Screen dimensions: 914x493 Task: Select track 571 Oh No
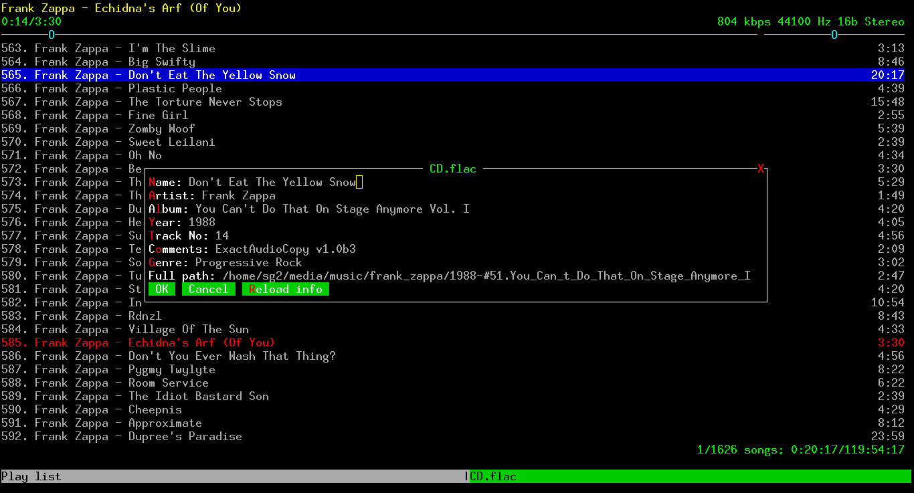[x=453, y=155]
